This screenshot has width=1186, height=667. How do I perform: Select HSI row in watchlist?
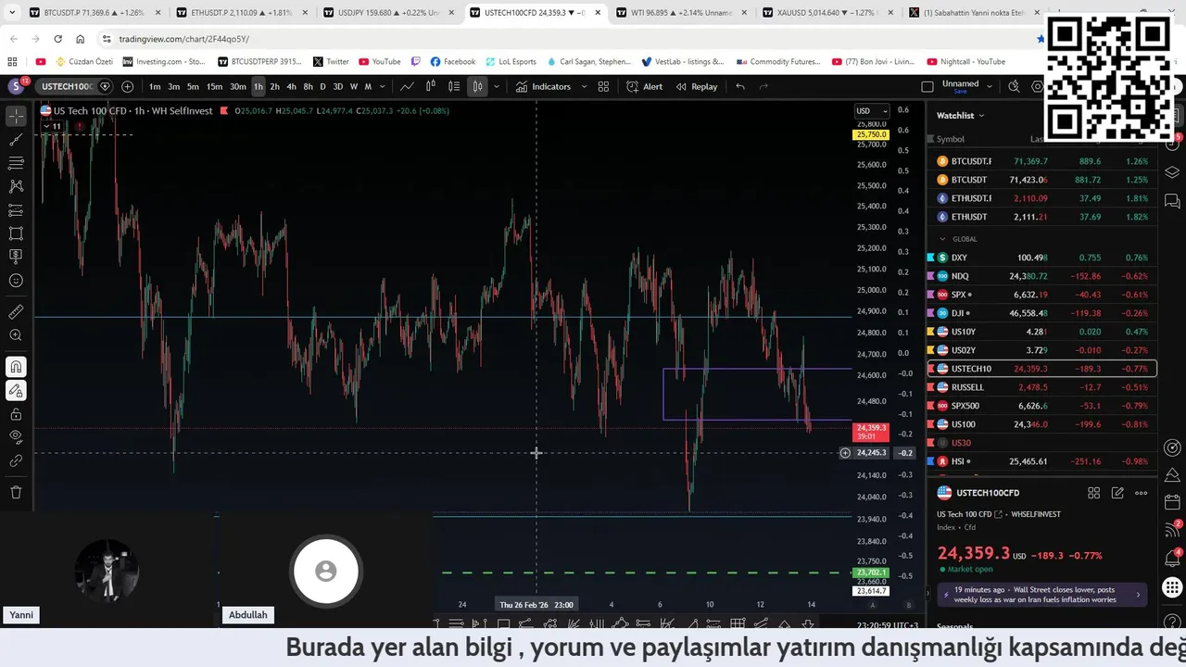[1042, 461]
